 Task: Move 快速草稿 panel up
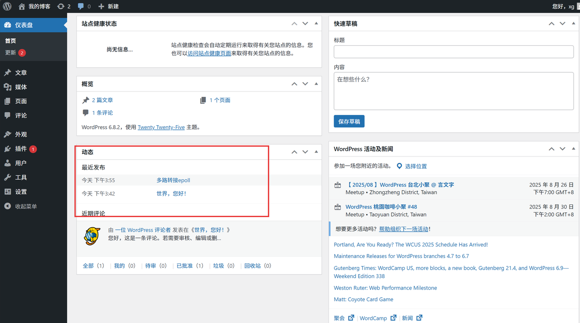click(x=551, y=24)
